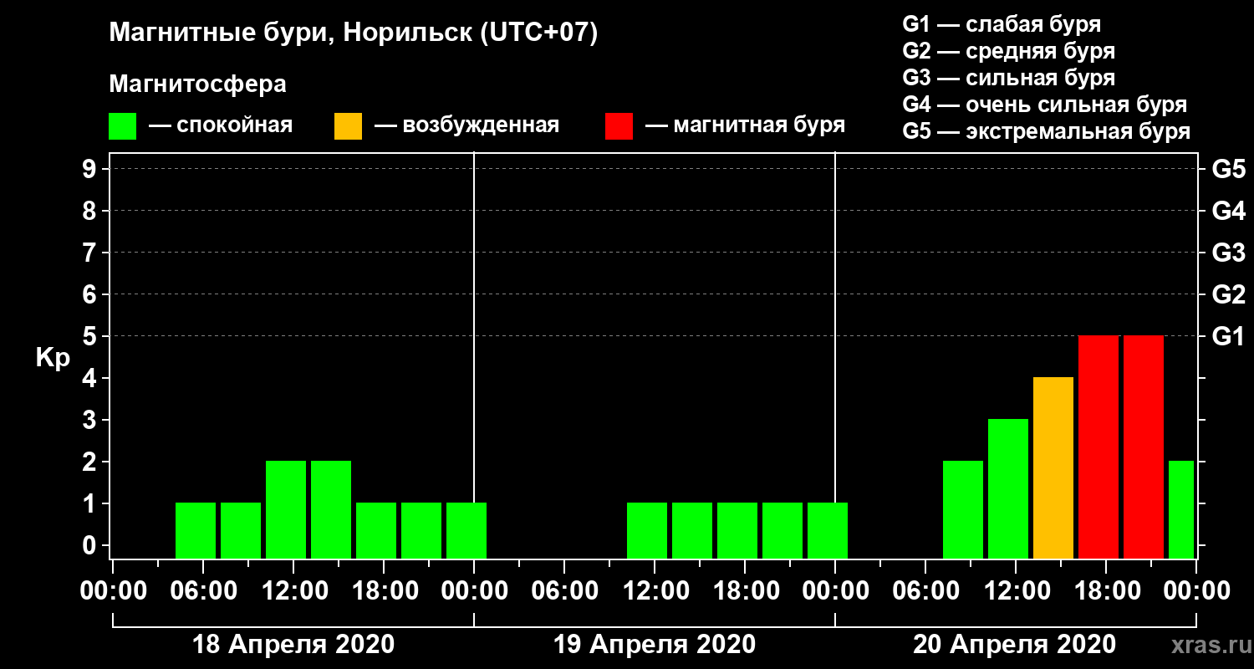Click the 12:00 time label for 19 April

click(655, 590)
